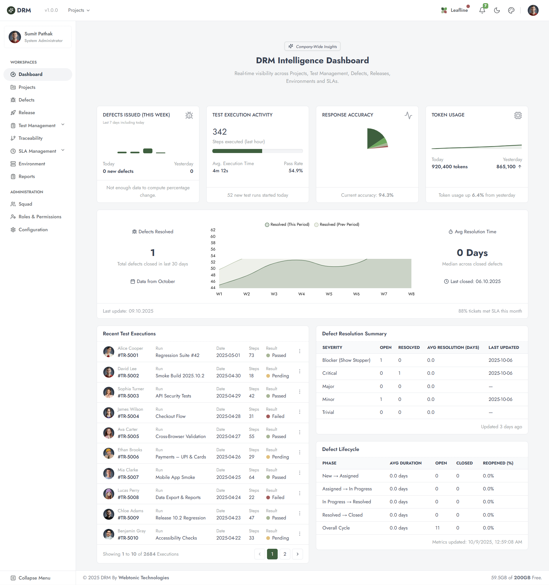Open Reports from the sidebar
The image size is (549, 585).
[27, 176]
